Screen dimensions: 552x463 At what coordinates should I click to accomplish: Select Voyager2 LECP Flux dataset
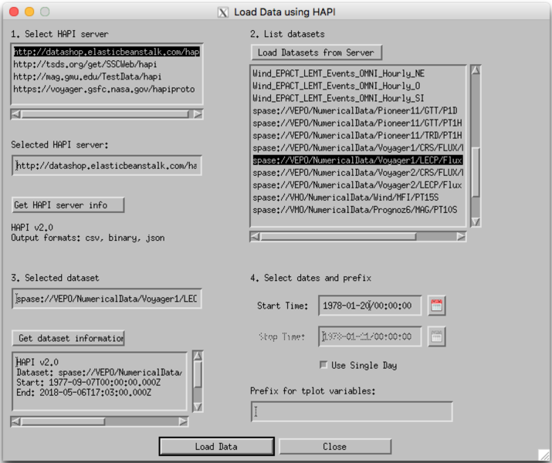(x=357, y=184)
